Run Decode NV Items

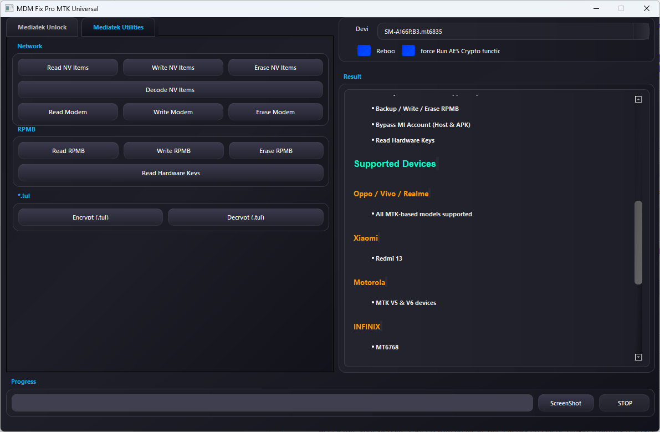coord(170,89)
